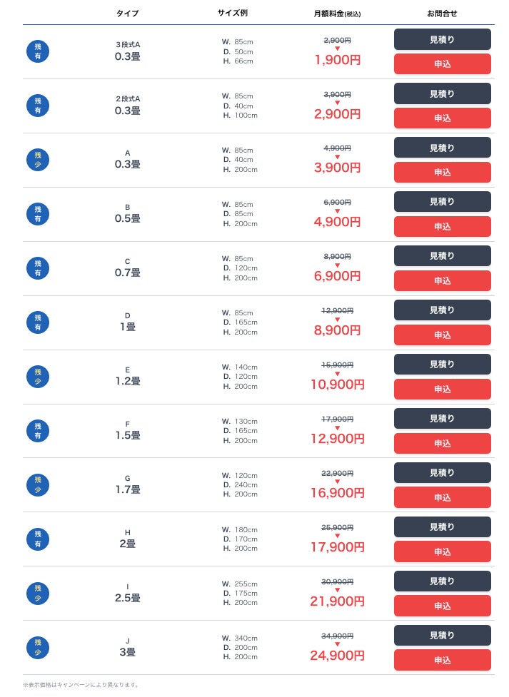Viewport: 509px width, 697px height.
Task: Apply (申込) for type D 1畳
Action: tap(442, 335)
